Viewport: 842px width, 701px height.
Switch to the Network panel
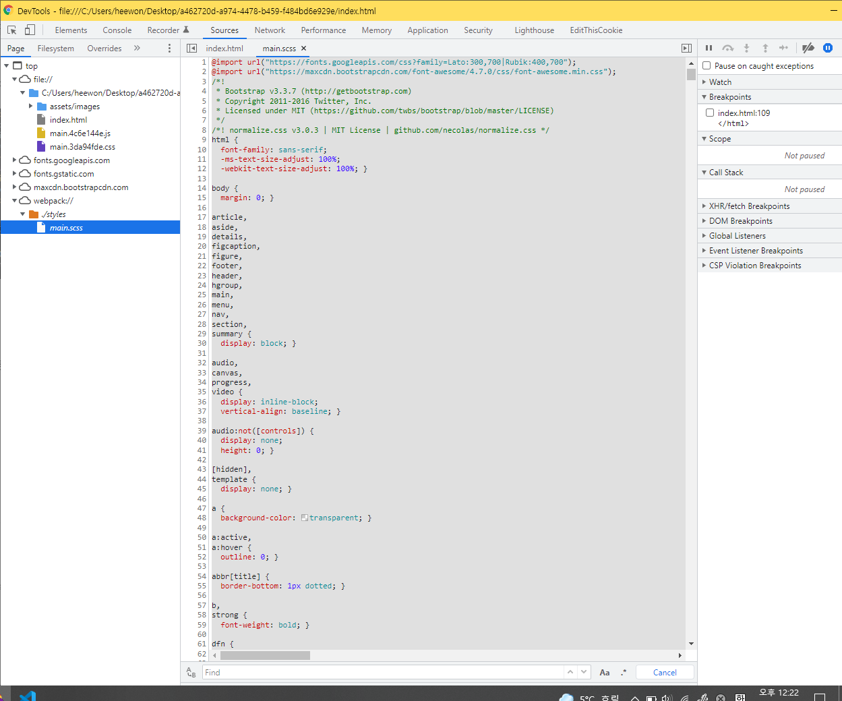[270, 30]
